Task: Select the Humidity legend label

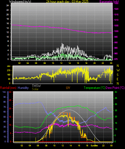Action: click(x=23, y=88)
